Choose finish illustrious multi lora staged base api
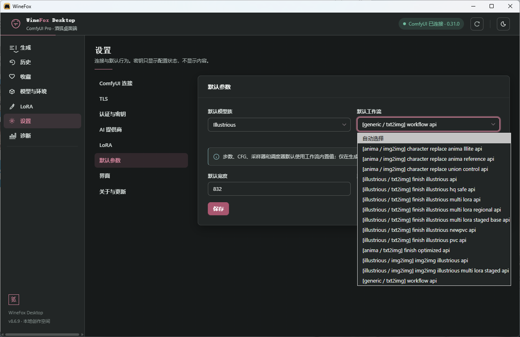The image size is (520, 337). [434, 220]
